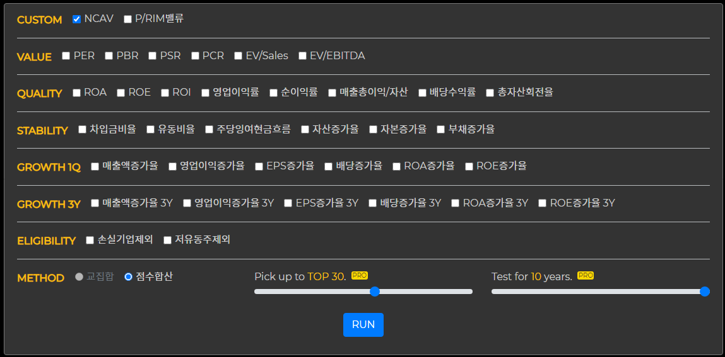This screenshot has width=725, height=357.
Task: Tick the 영업이익률 checkbox
Action: pyautogui.click(x=205, y=93)
